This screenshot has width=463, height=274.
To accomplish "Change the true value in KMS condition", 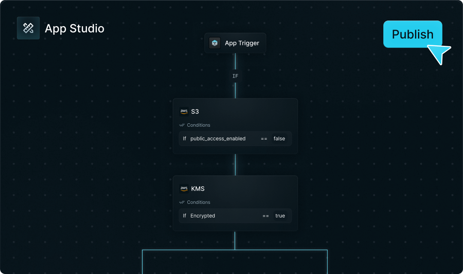I will point(280,216).
